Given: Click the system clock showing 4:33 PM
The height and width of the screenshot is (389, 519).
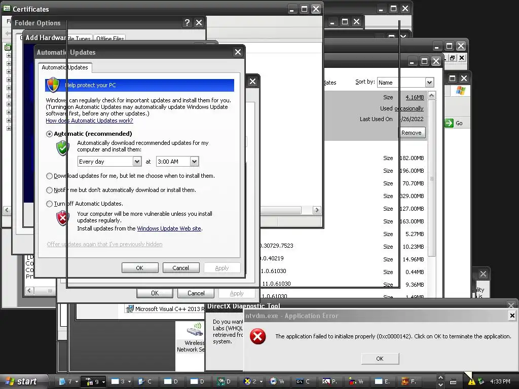Looking at the screenshot, I should click(500, 382).
